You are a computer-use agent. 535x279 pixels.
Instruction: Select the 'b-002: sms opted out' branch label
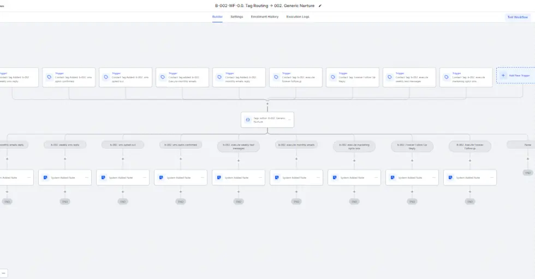click(123, 145)
